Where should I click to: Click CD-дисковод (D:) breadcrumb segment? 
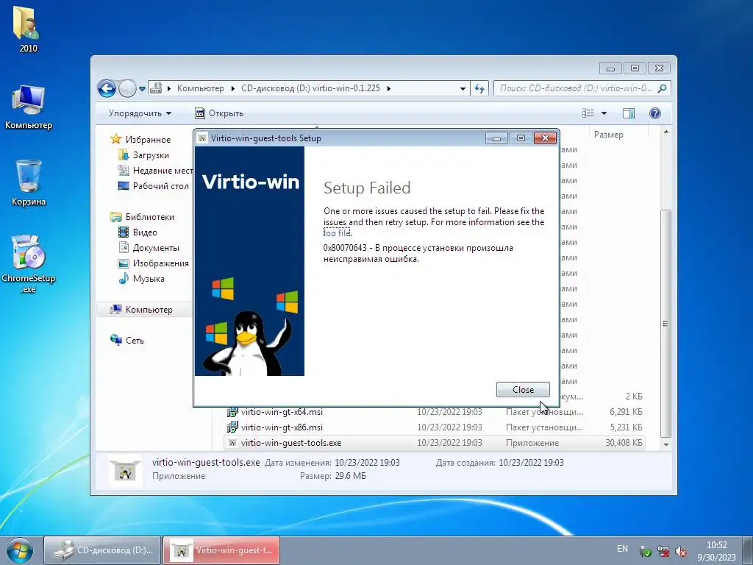click(310, 88)
